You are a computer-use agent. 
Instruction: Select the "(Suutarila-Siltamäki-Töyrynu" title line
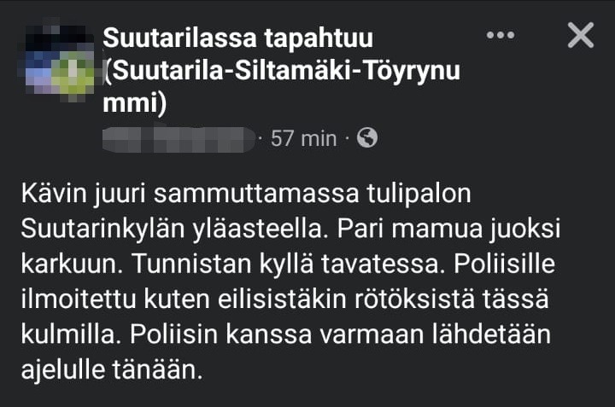coord(280,72)
